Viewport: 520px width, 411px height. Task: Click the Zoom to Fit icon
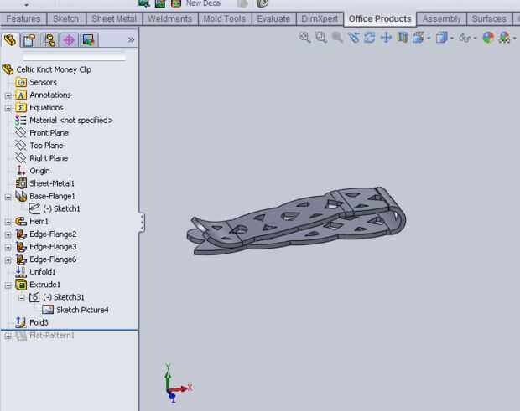[x=304, y=38]
